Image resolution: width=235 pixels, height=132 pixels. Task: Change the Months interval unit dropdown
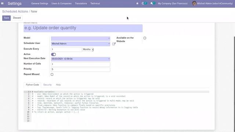click(x=88, y=49)
